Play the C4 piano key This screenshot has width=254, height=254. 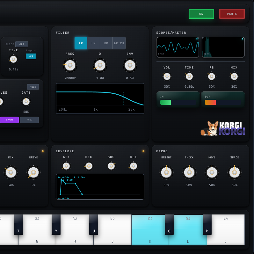point(150,236)
